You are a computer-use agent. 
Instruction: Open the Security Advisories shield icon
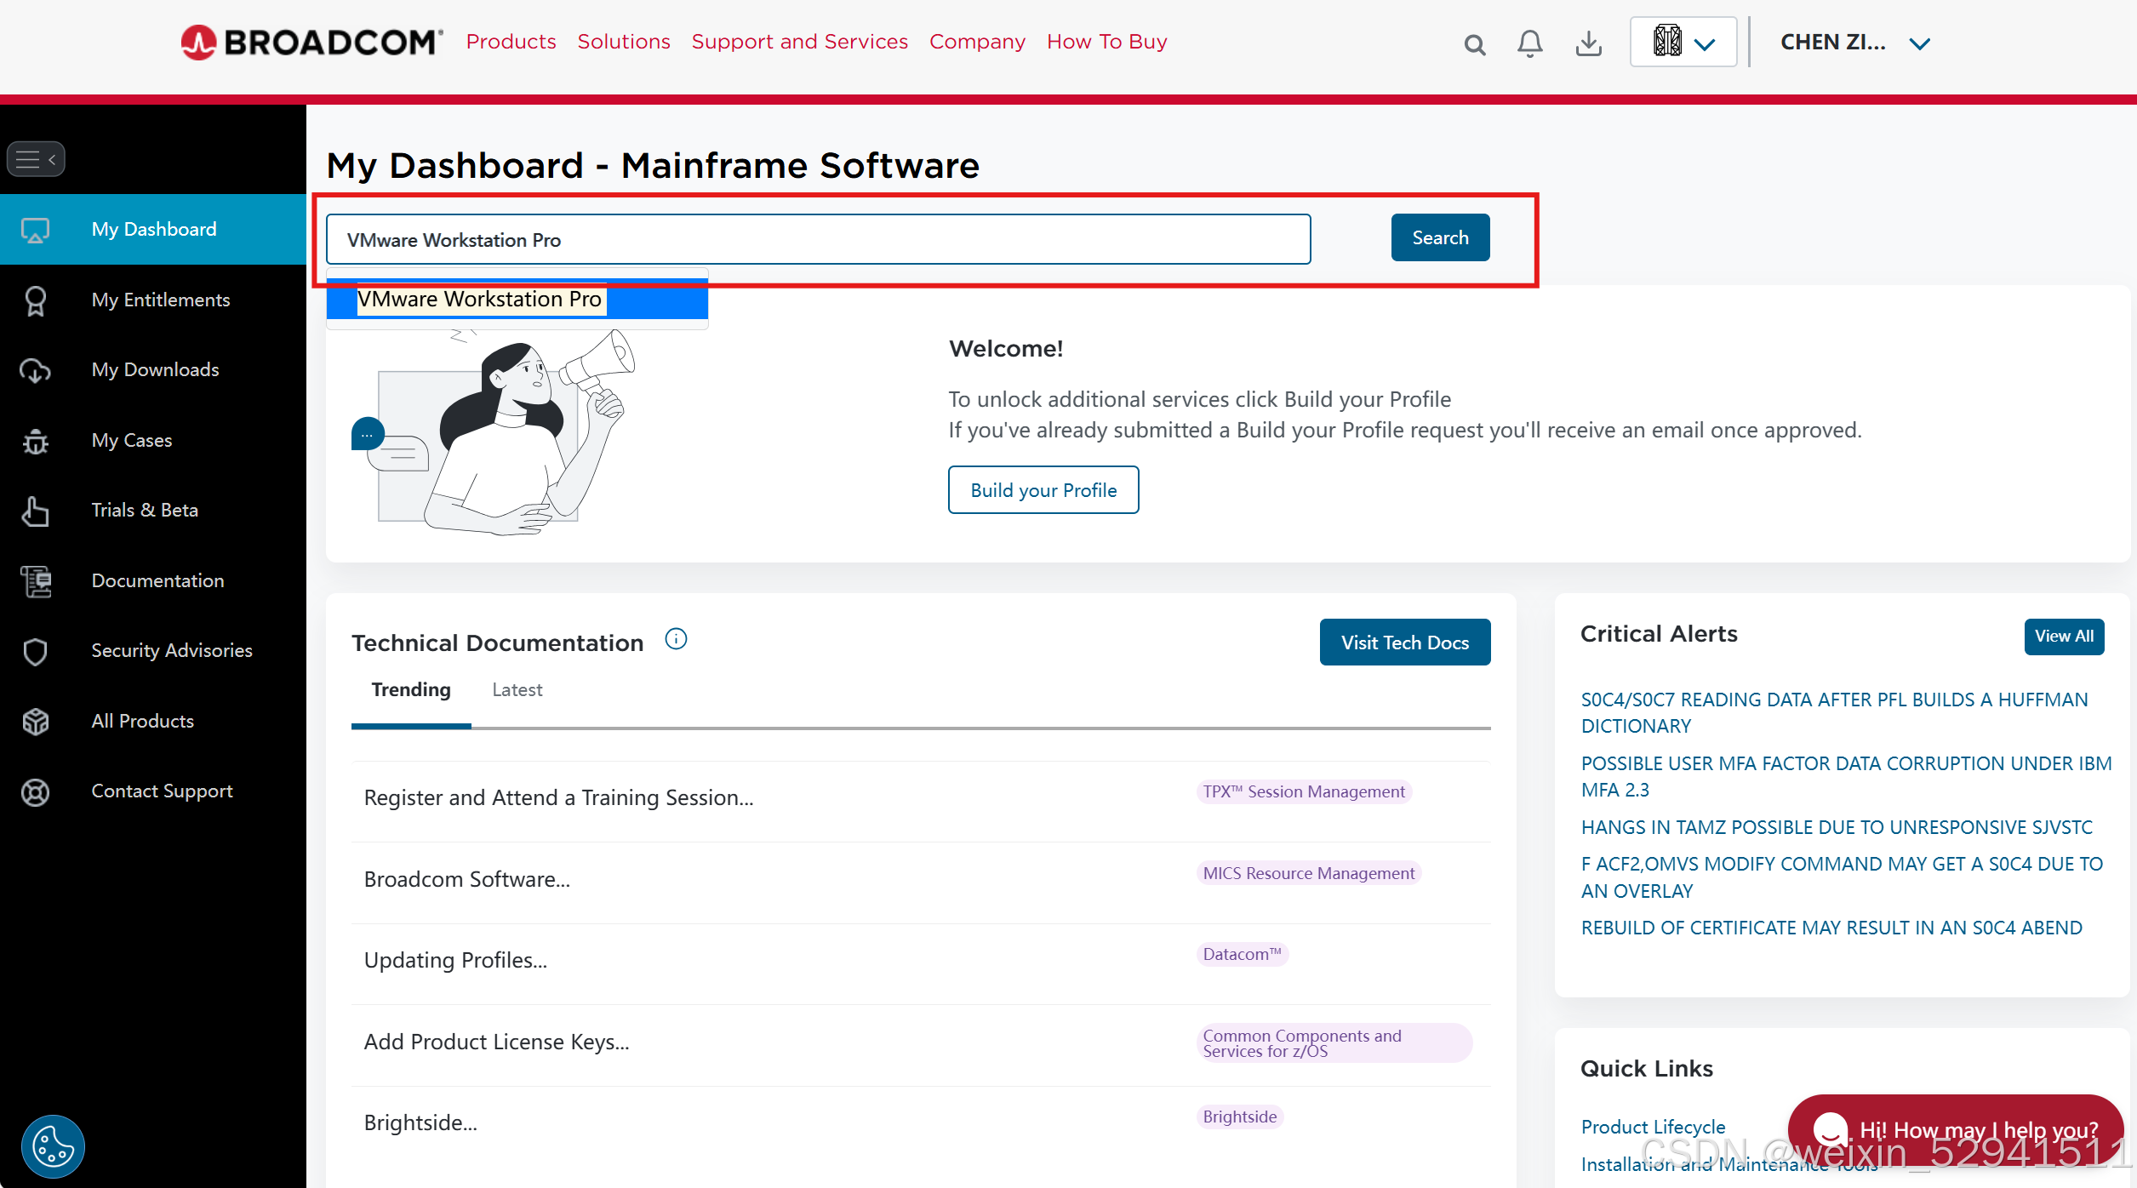(35, 651)
